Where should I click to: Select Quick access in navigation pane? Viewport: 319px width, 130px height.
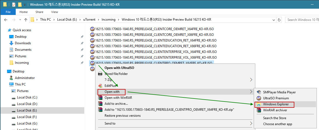(22, 30)
